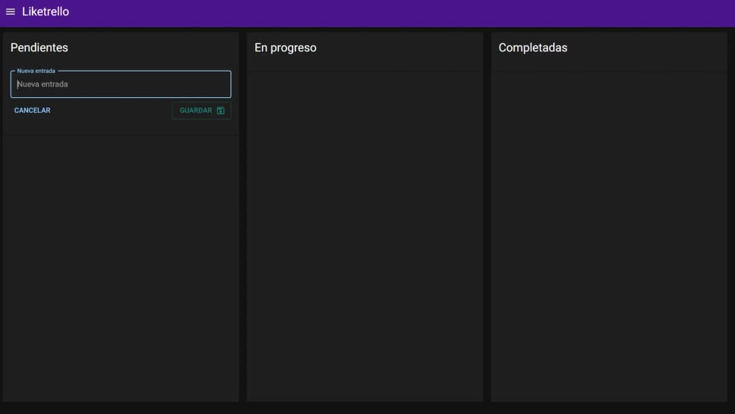Viewport: 735px width, 414px height.
Task: Click the Completadas column heading
Action: (x=533, y=48)
